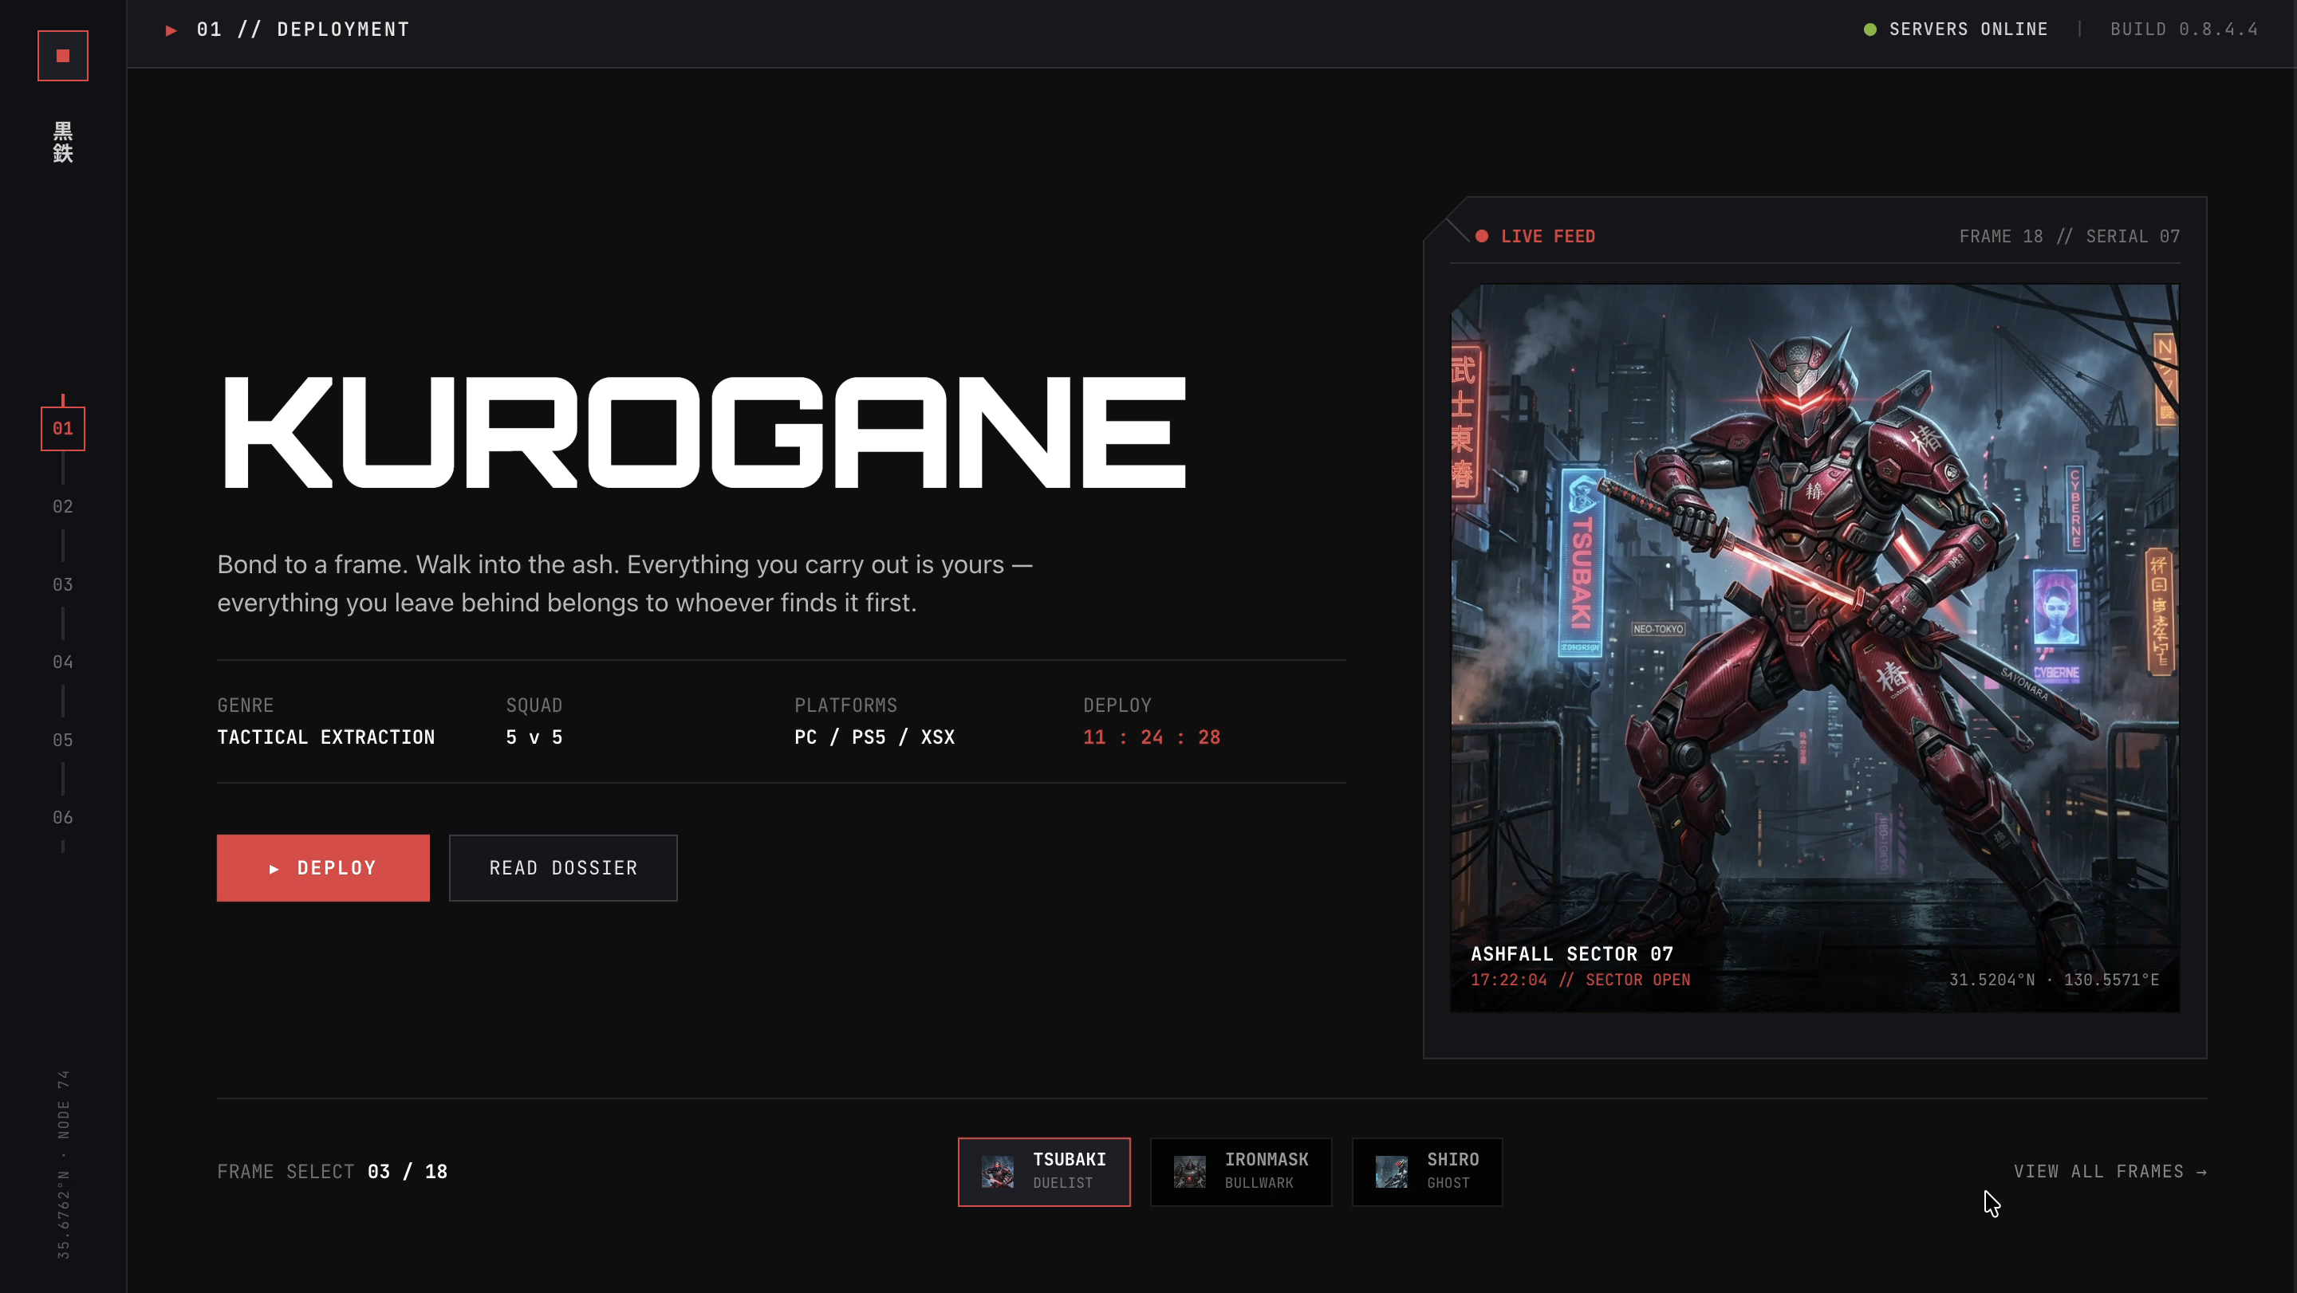Click the deploy countdown 11 : 24 : 28

tap(1151, 738)
